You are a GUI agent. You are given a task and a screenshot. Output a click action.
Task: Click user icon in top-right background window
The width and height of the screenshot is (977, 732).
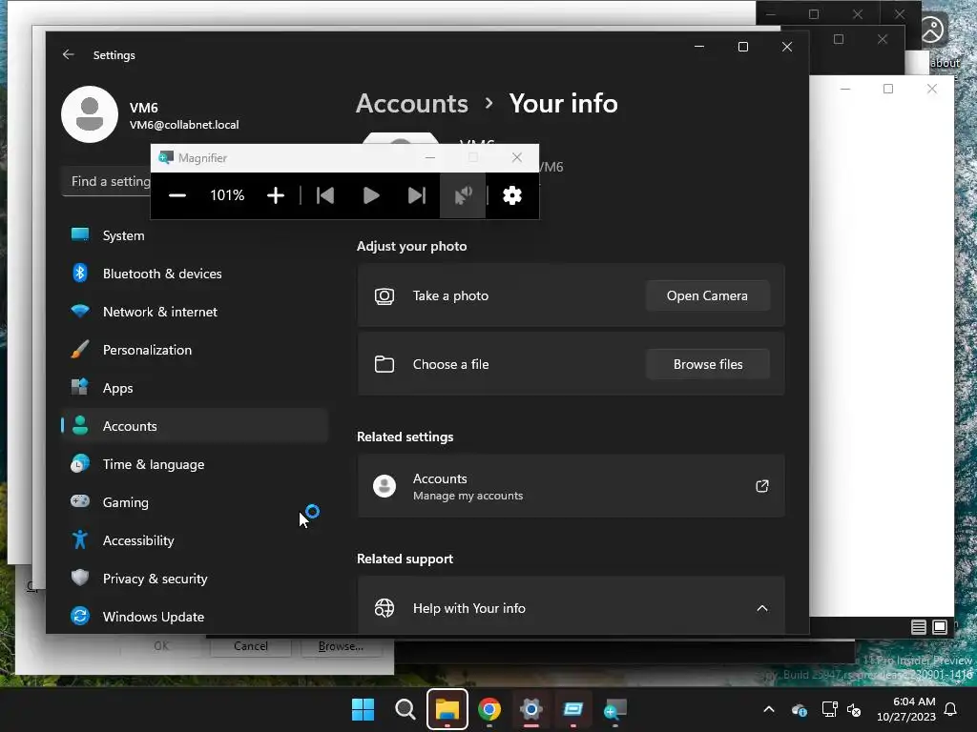click(x=932, y=30)
